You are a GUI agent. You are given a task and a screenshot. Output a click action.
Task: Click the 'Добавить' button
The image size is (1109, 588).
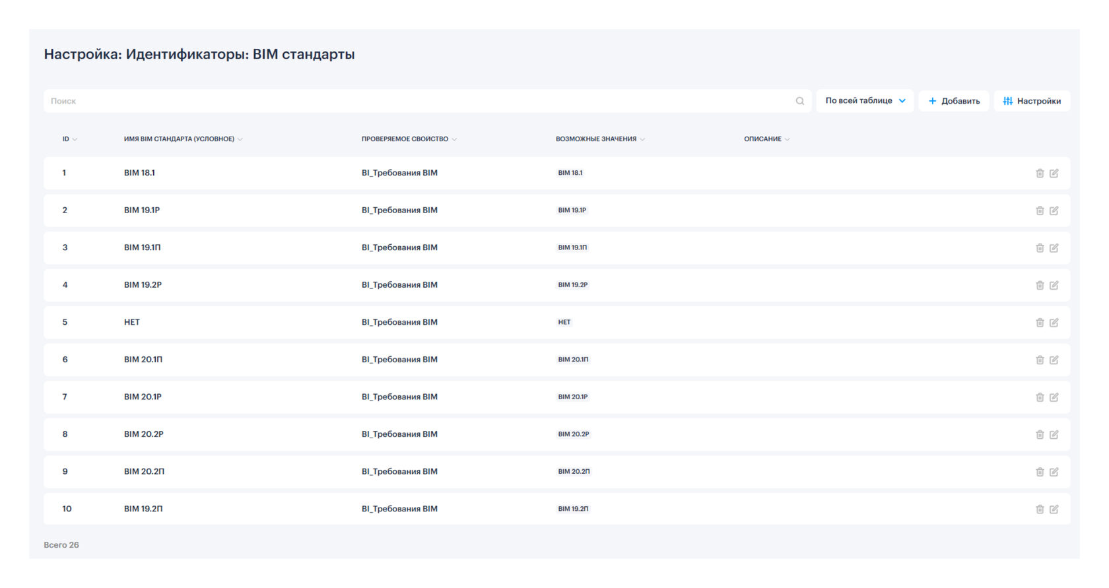(x=954, y=101)
